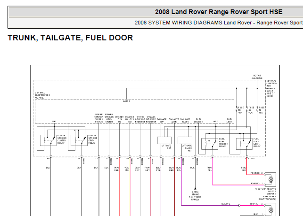Click the yellow YEL/PNK vertical wire
Screen dimensions: 303x216
130,187
